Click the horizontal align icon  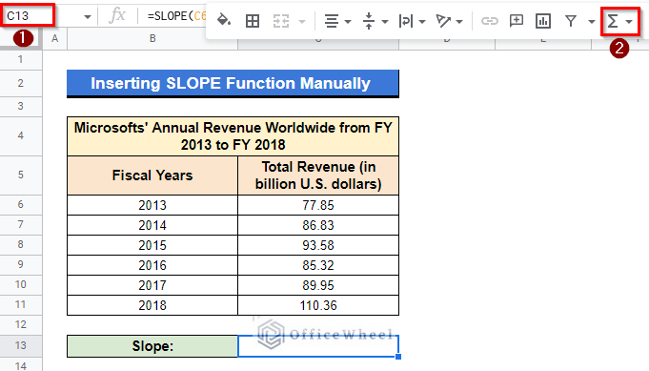click(x=332, y=21)
